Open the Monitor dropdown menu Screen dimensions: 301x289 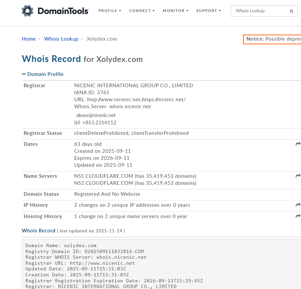(x=175, y=11)
